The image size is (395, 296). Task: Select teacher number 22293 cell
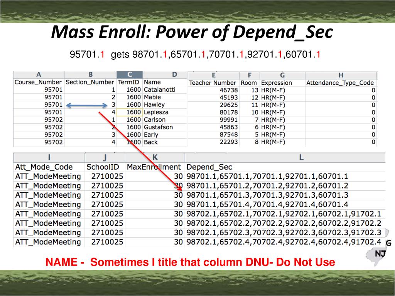pos(213,142)
